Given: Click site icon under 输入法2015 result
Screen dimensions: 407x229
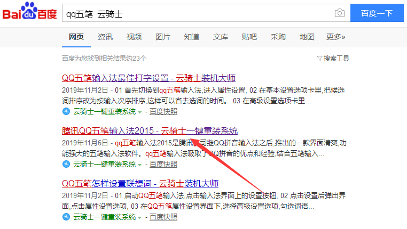Looking at the screenshot, I should (x=66, y=164).
